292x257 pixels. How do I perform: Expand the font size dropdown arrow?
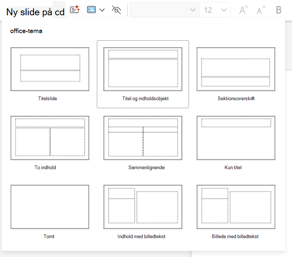click(224, 10)
